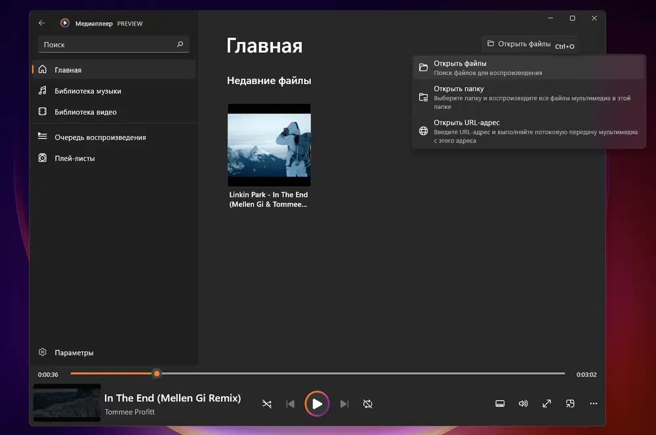
Task: Focus the Поиск search field
Action: 113,45
